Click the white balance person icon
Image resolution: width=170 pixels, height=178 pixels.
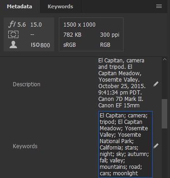coord(13,45)
